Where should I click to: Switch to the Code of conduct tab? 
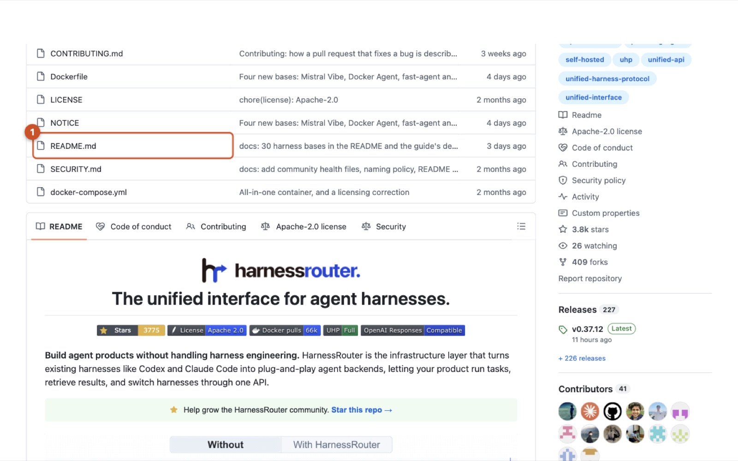click(x=134, y=226)
